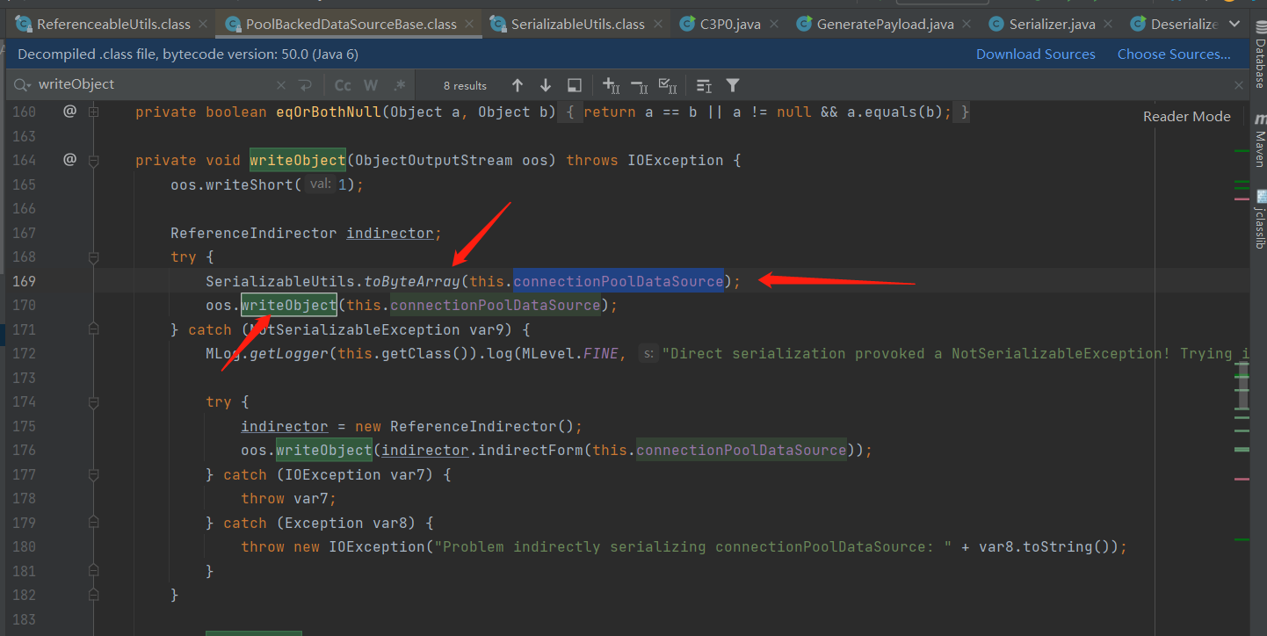1267x636 pixels.
Task: Click toByteArray method call on line 169
Action: pyautogui.click(x=412, y=281)
